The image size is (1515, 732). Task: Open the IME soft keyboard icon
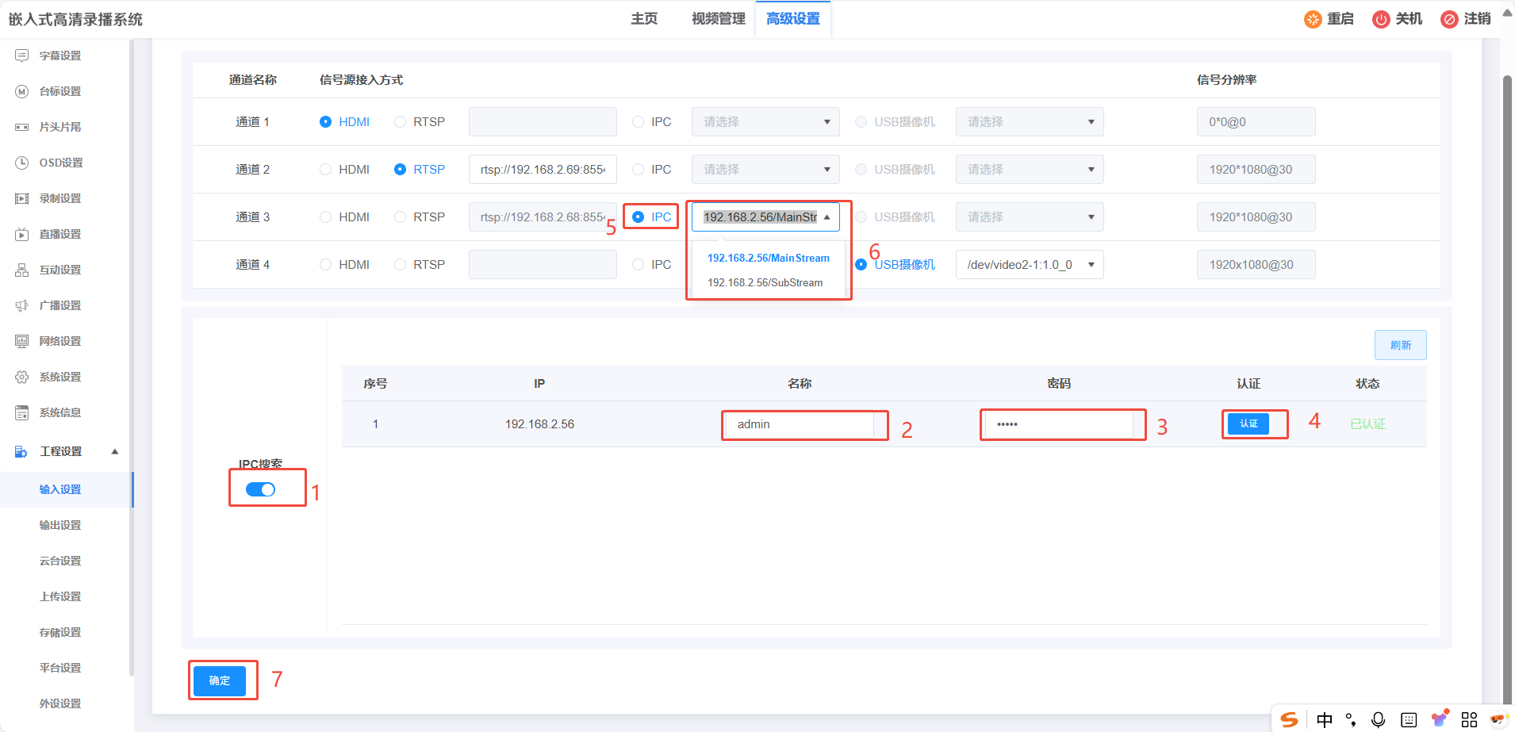point(1409,719)
